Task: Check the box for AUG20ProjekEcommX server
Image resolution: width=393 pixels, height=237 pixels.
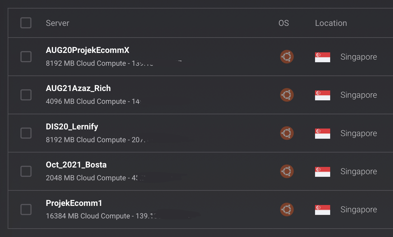Action: pyautogui.click(x=26, y=57)
